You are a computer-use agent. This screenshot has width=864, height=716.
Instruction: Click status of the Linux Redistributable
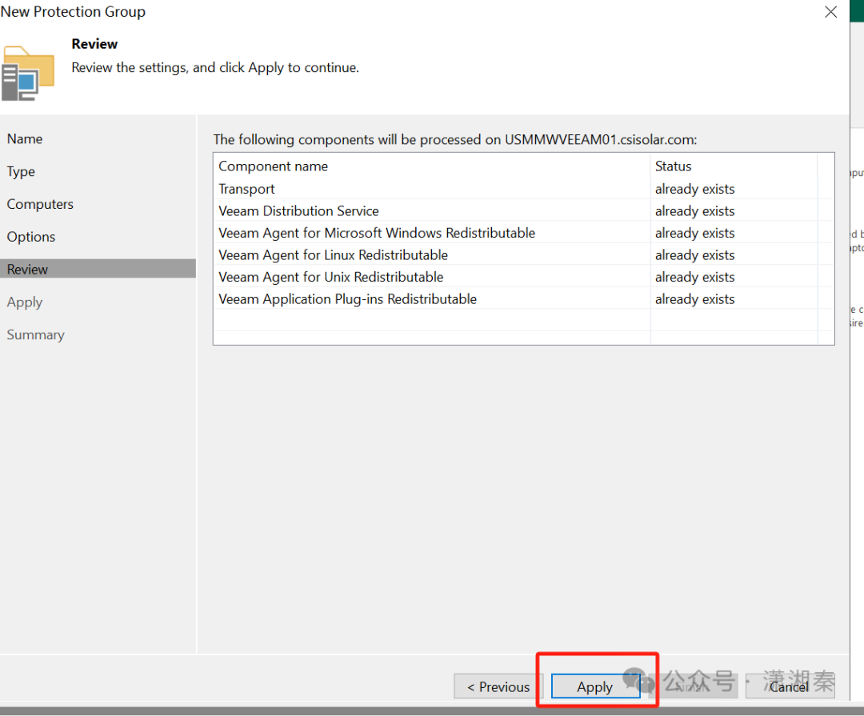[695, 254]
